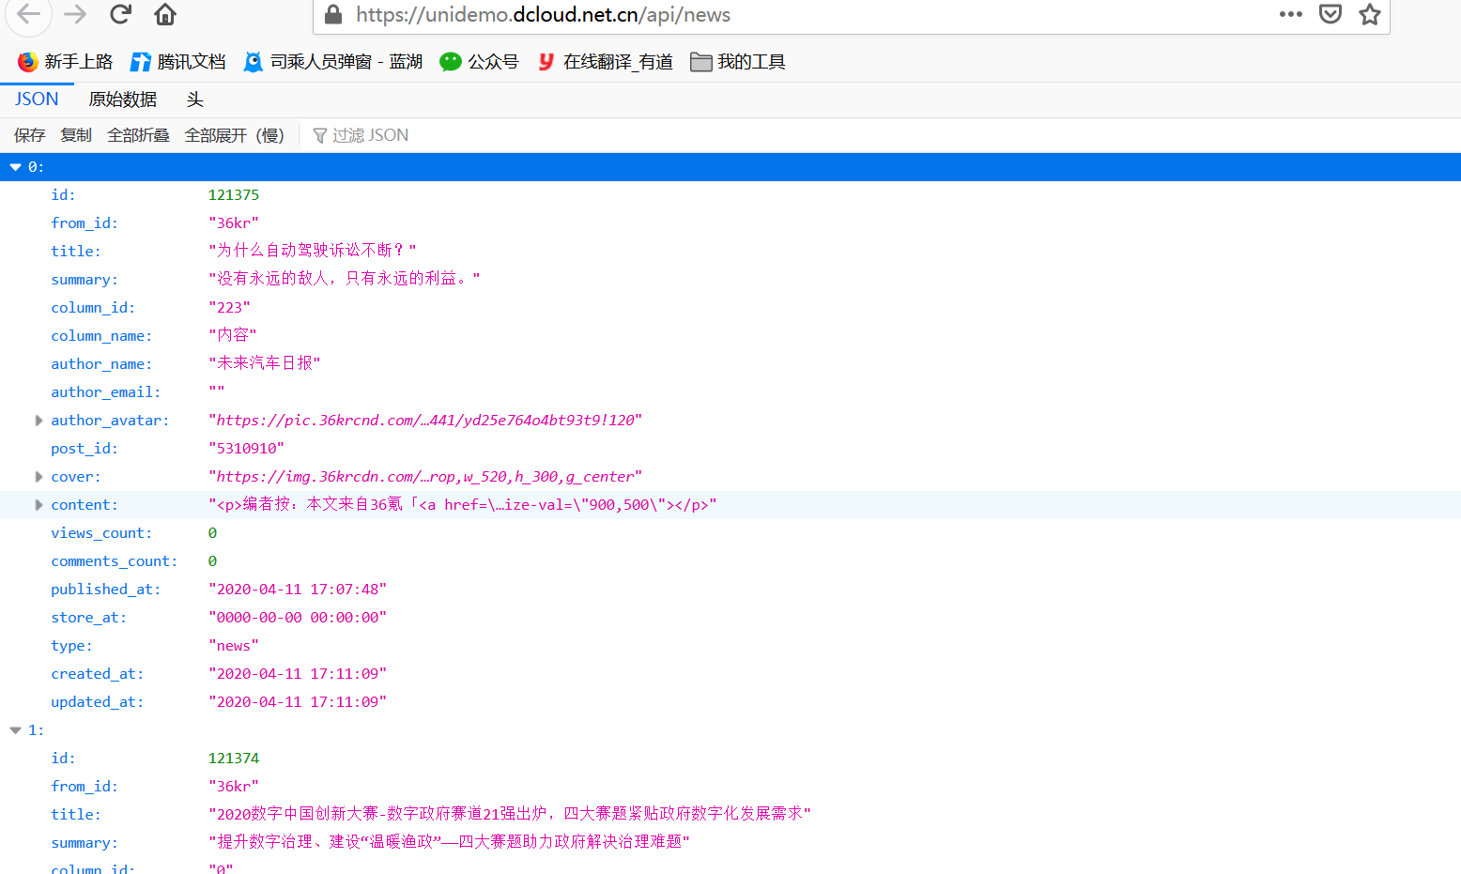This screenshot has width=1461, height=874.
Task: Expand the cover field disclosure arrow
Action: pyautogui.click(x=38, y=476)
